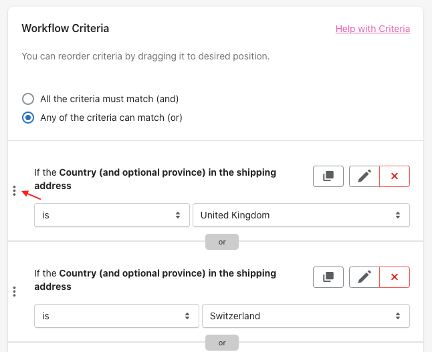Click the first criteria title about shipping address
The height and width of the screenshot is (352, 432).
(155, 179)
